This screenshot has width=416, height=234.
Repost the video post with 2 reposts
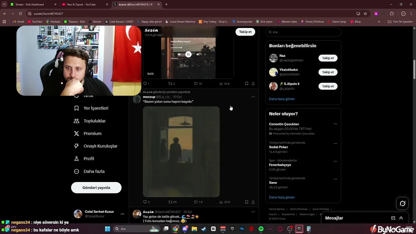pos(172,84)
